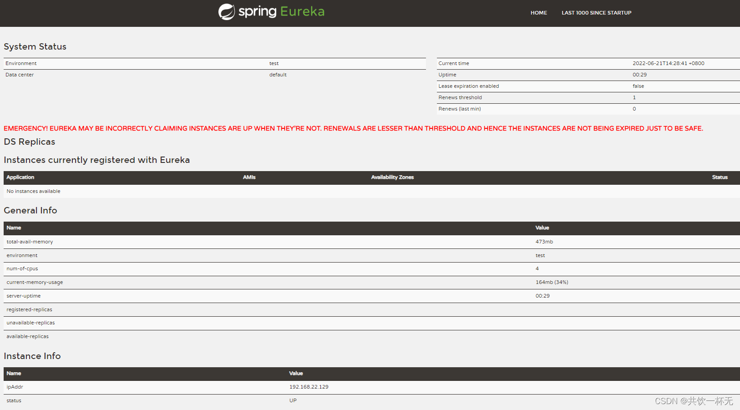Select the current-memory-usage row name
Viewport: 740px width, 410px height.
(x=35, y=282)
